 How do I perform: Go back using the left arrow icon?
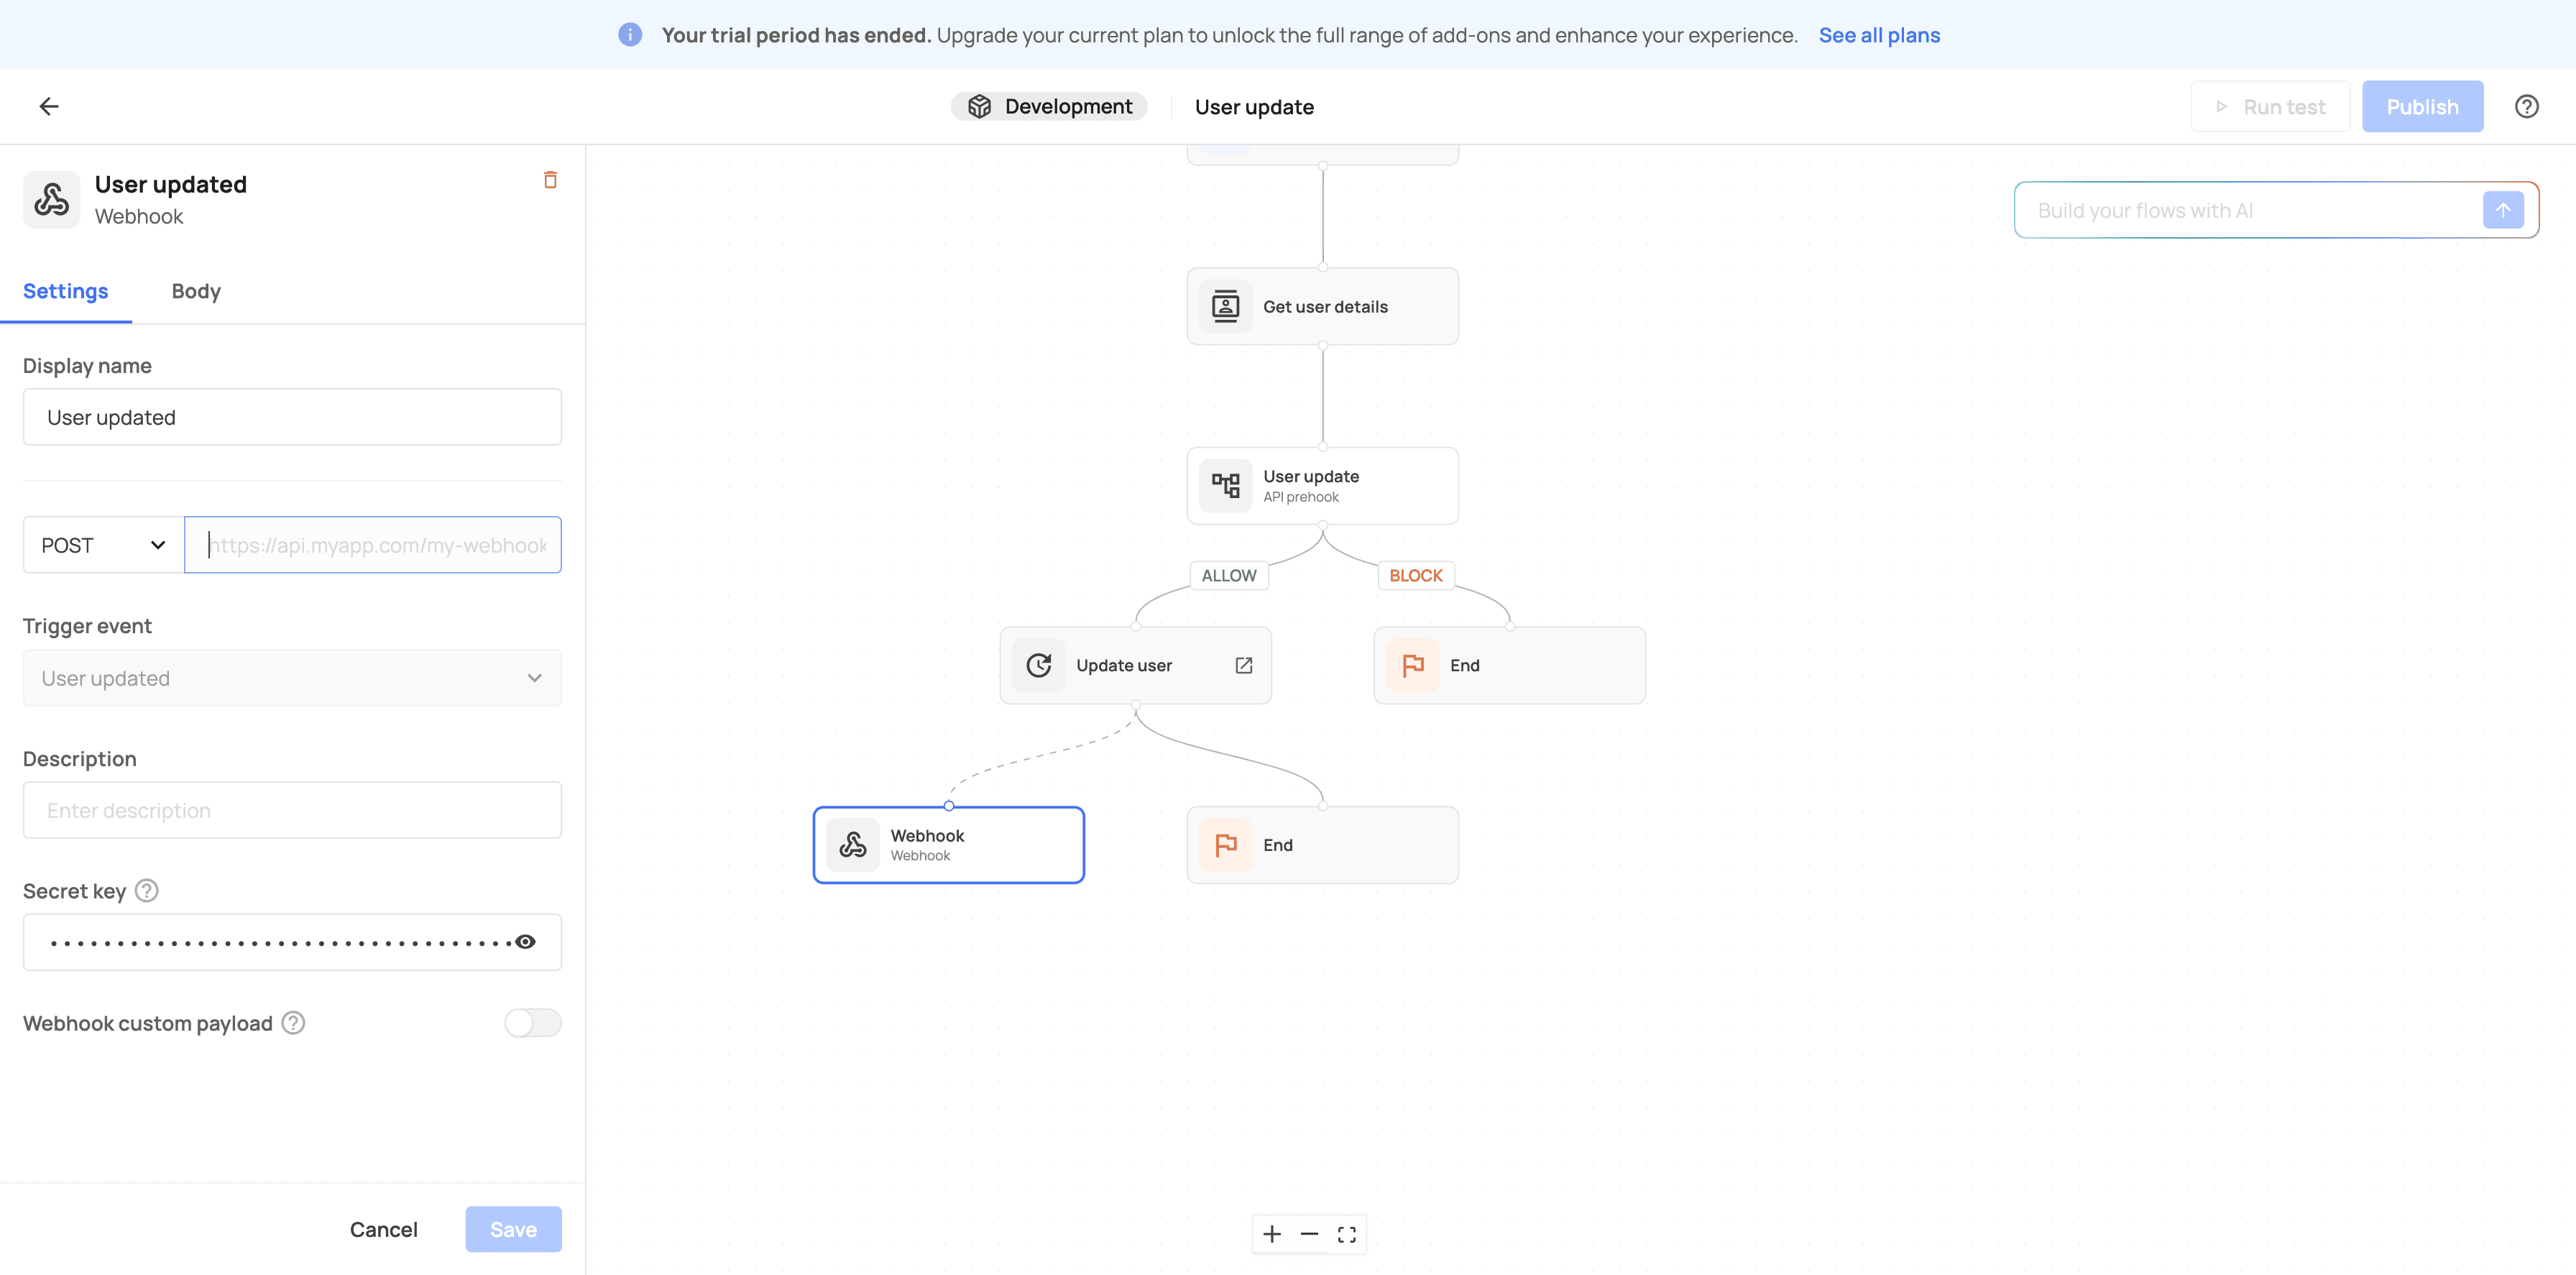pyautogui.click(x=49, y=106)
